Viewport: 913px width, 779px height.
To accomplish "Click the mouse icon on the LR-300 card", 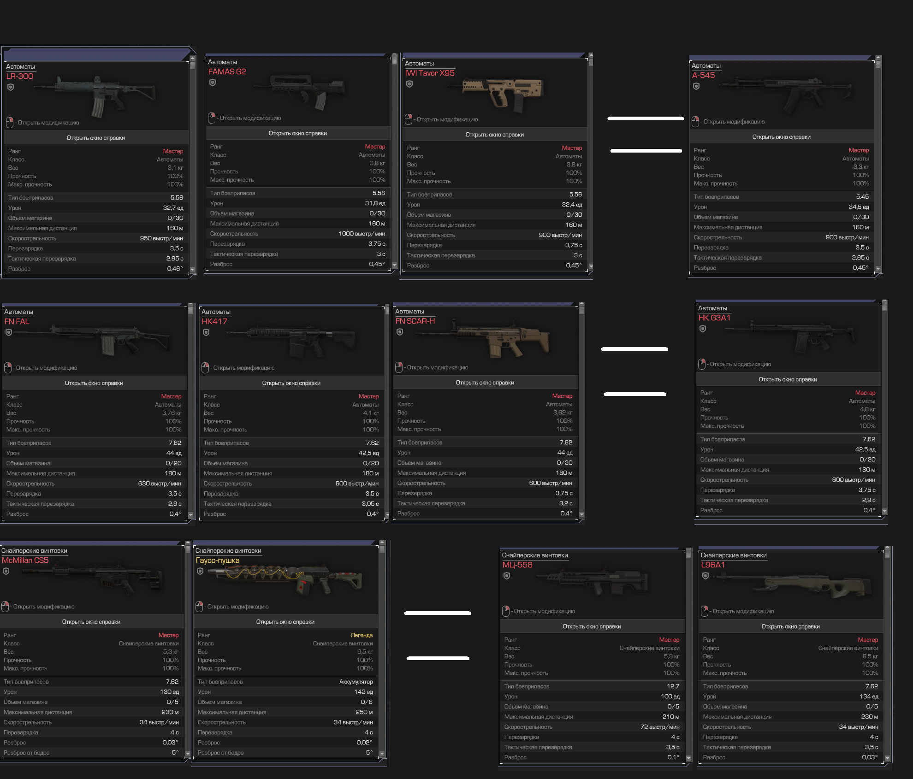I will (x=10, y=123).
